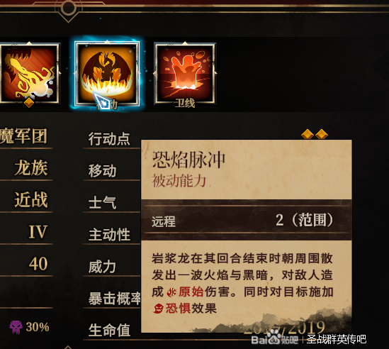
Task: Click the 生命值 stat label
Action: pyautogui.click(x=109, y=330)
